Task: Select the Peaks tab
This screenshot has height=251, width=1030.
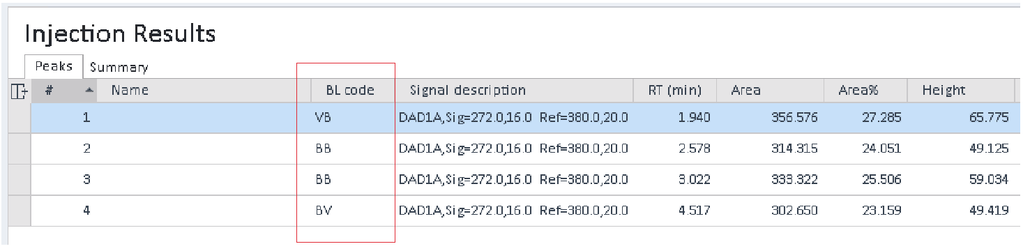Action: tap(54, 66)
